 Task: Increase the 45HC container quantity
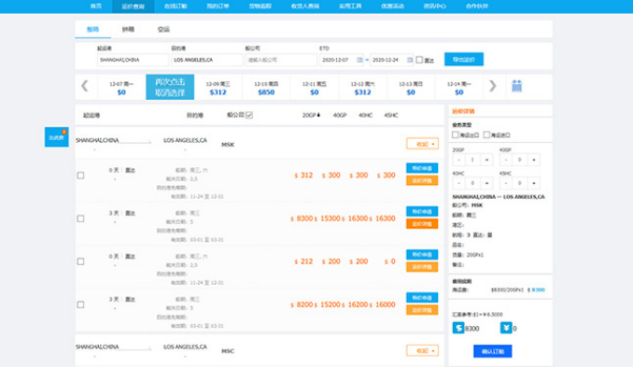click(x=534, y=183)
